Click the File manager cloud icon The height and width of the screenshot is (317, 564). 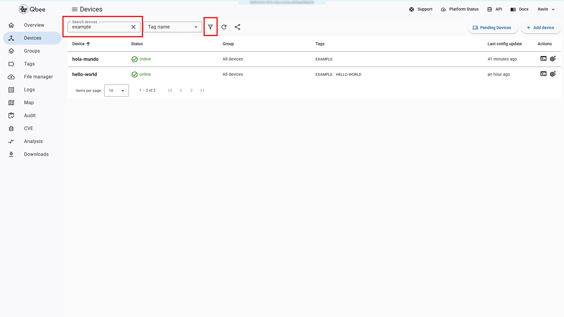[11, 77]
